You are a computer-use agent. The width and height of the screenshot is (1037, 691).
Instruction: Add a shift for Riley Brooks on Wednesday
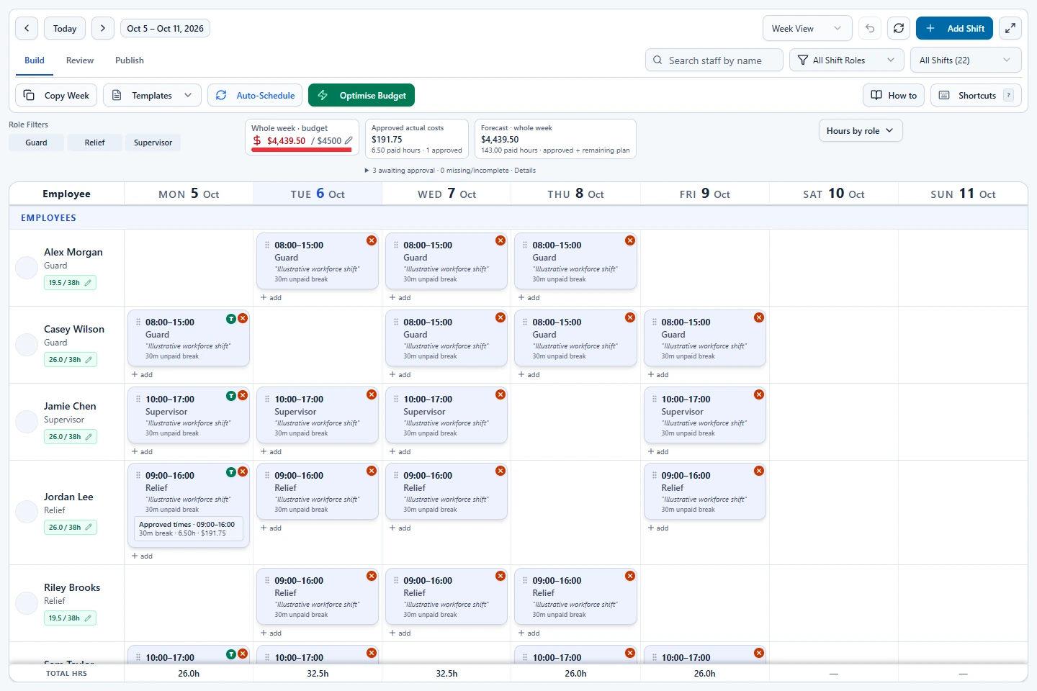click(400, 633)
